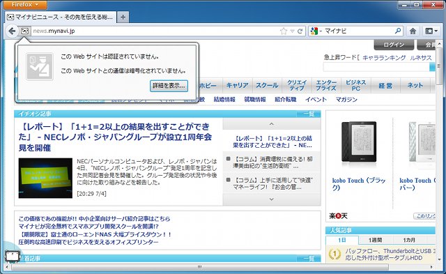
Task: Open the orange Firefox menu button
Action: 25,5
